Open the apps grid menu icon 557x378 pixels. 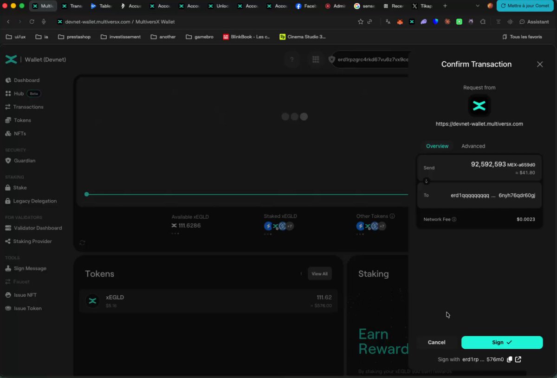[316, 59]
